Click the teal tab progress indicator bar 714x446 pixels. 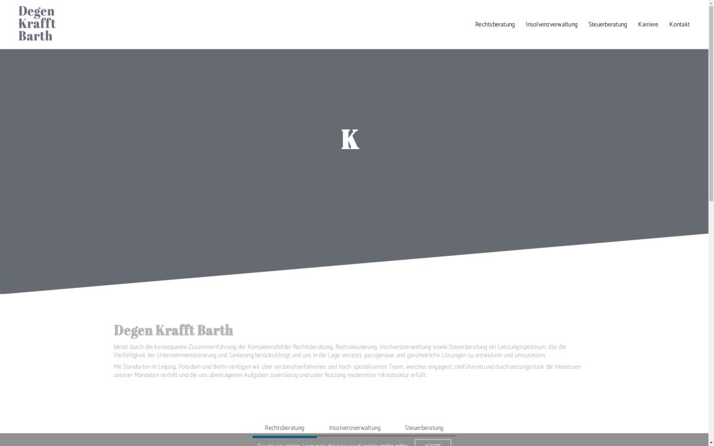(284, 436)
